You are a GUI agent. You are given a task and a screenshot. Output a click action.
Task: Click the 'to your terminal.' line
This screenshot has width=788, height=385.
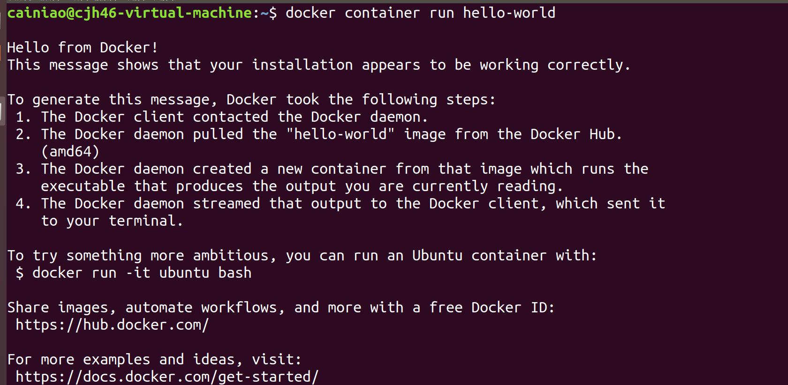pos(112,221)
